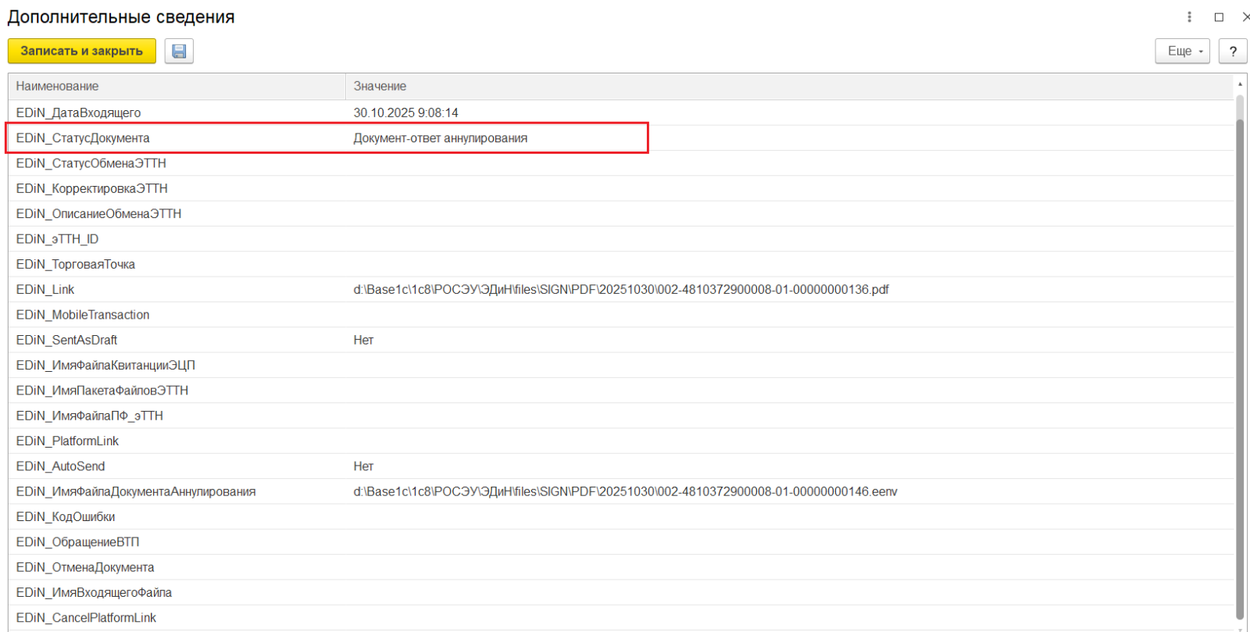Click the question mark help button
The width and height of the screenshot is (1250, 632).
coord(1232,52)
